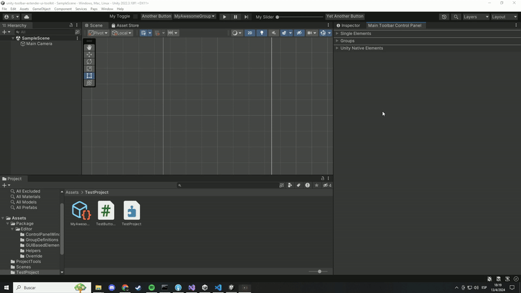Open the account S dropdown
521x293 pixels.
click(x=12, y=17)
